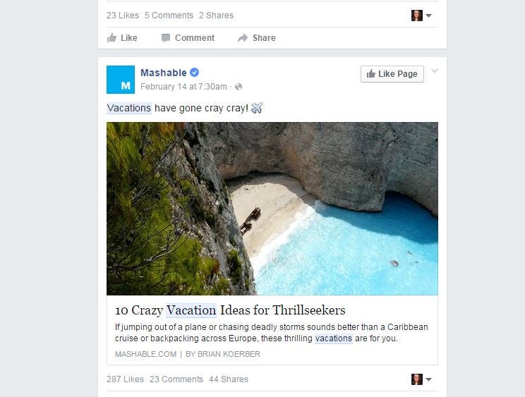525x397 pixels.
Task: Open the beach cliff article image
Action: (x=272, y=208)
